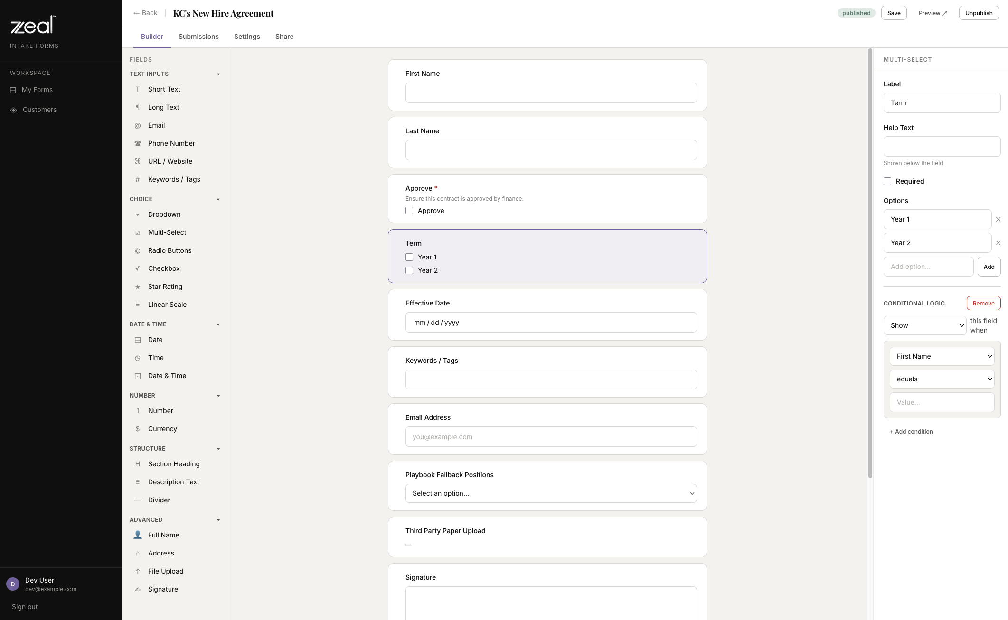Click the form canvas vertical scrollbar
This screenshot has height=620, width=1008.
[x=870, y=263]
